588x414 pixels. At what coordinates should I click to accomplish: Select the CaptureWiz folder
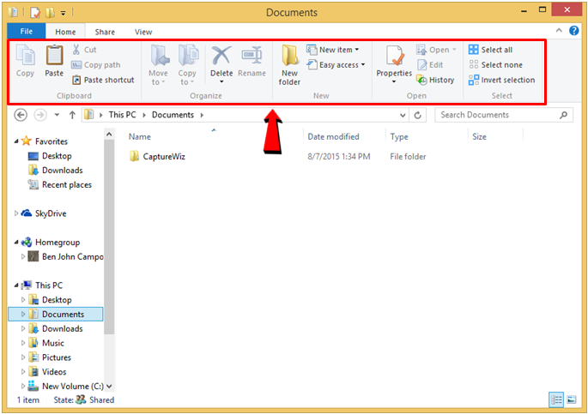157,157
